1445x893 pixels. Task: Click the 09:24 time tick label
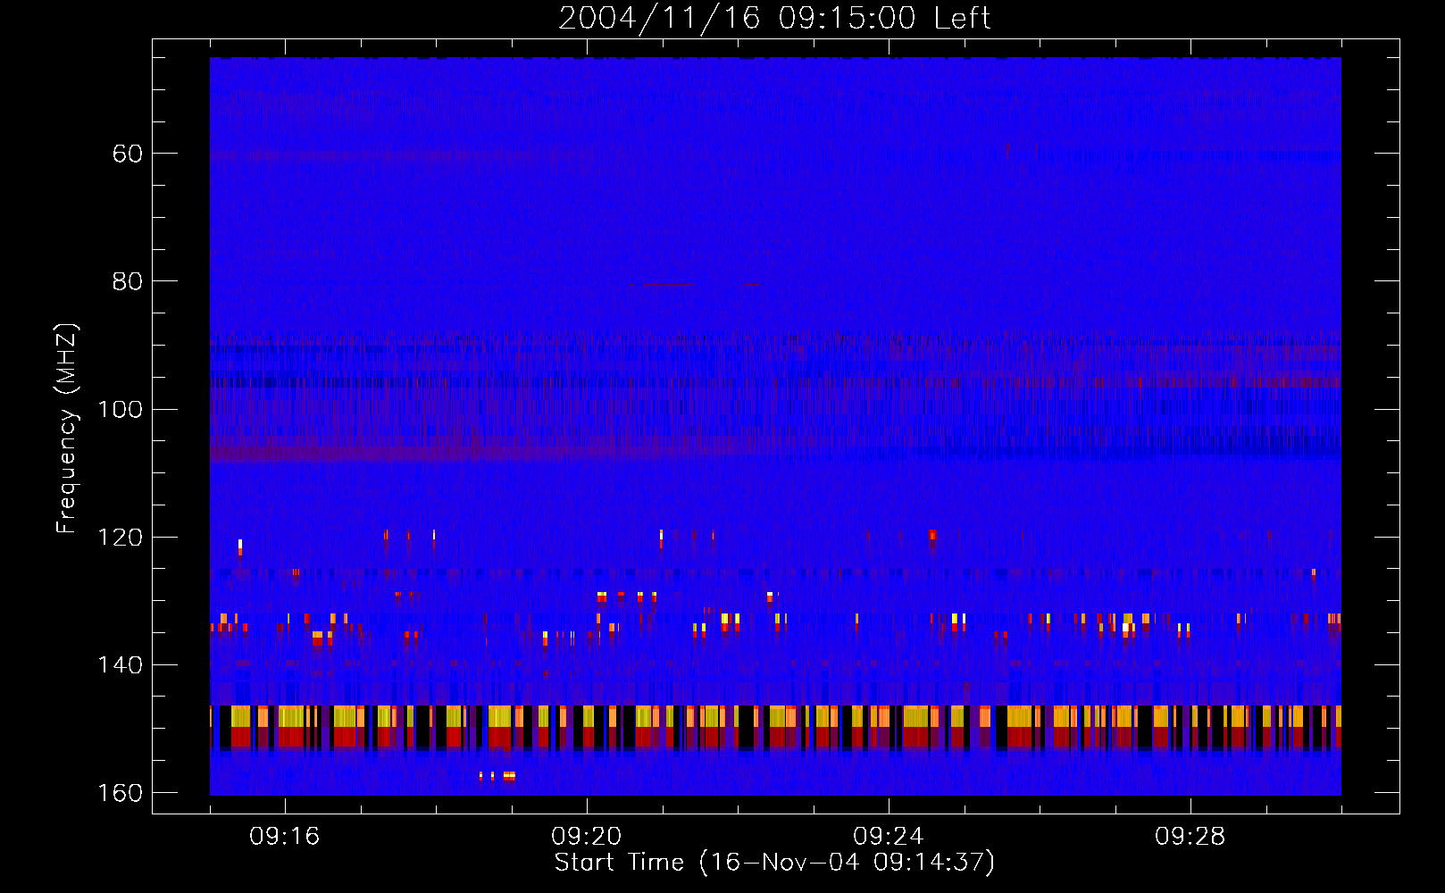(x=889, y=837)
